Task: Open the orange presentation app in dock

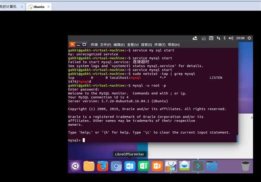Action: [157, 166]
